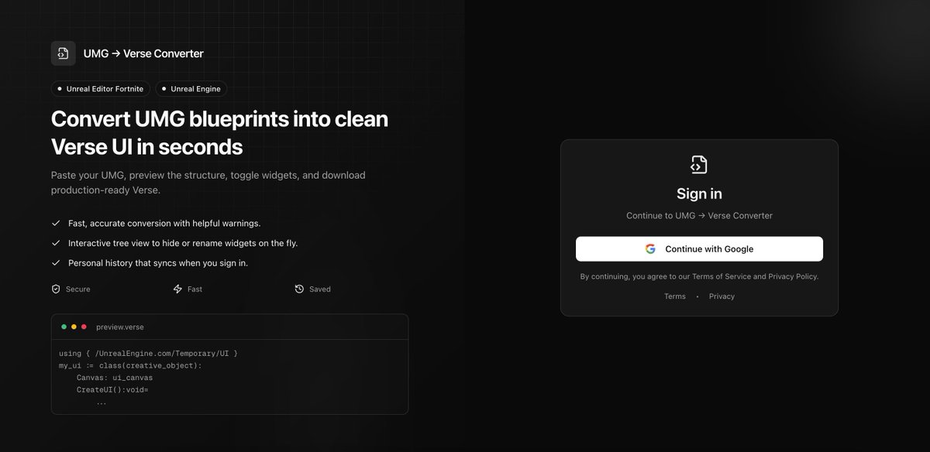Click the 'Paste your UMG, preview the structure' paragraph
Viewport: 930px width, 452px height.
point(208,183)
